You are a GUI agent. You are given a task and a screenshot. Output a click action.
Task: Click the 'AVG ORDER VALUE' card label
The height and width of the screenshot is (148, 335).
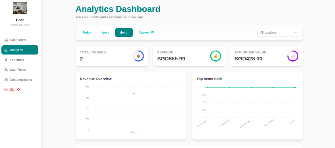coord(250,52)
